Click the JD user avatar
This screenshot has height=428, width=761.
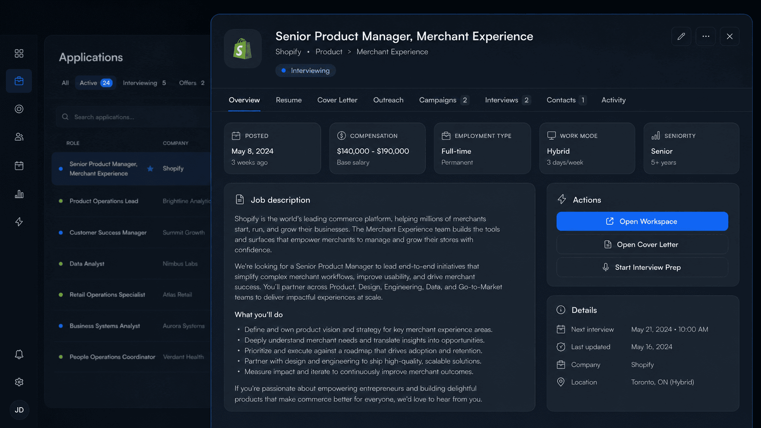[19, 410]
